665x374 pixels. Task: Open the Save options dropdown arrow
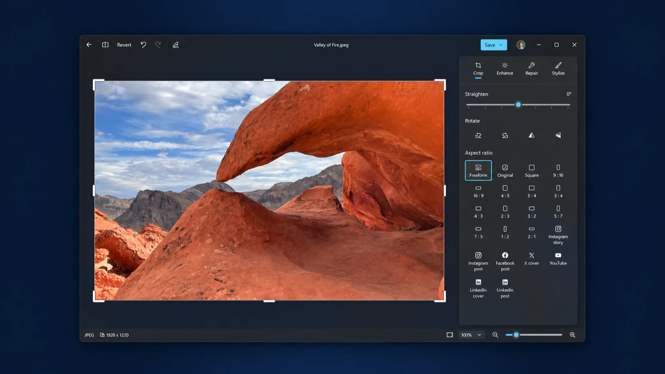(x=501, y=45)
